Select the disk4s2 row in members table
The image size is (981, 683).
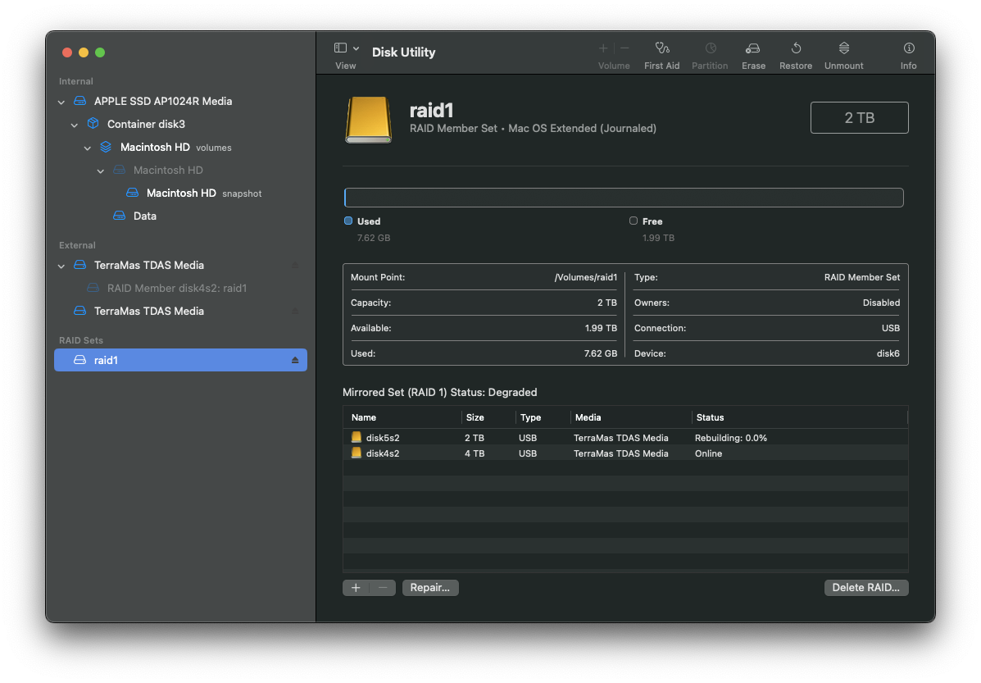(625, 453)
